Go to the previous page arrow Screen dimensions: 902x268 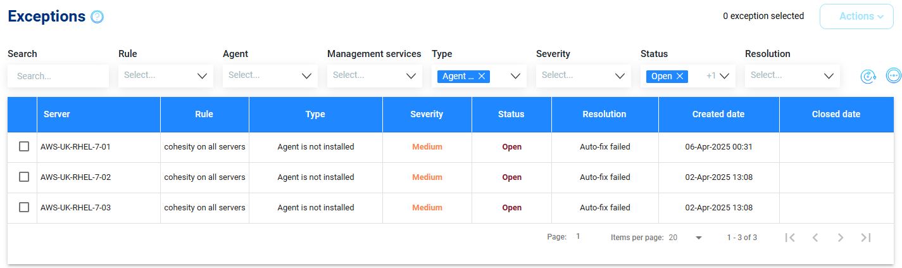click(x=815, y=238)
